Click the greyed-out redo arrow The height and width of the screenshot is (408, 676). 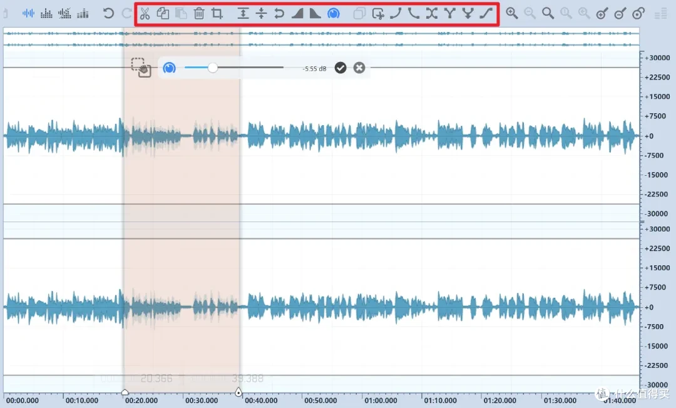tap(126, 13)
